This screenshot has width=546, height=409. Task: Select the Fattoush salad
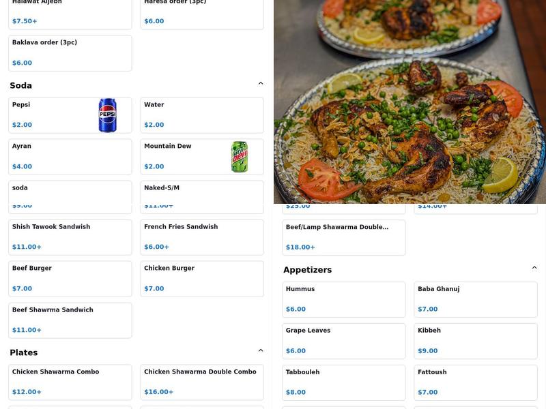475,382
